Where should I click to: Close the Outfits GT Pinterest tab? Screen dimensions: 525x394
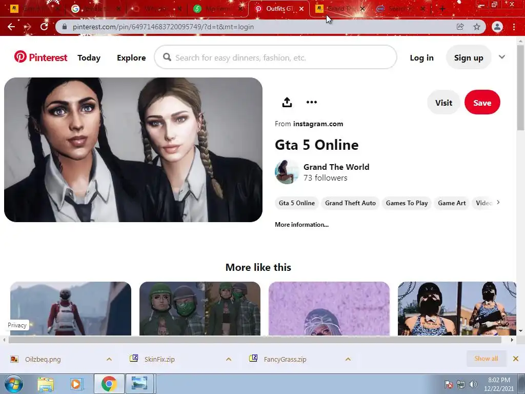click(x=301, y=9)
